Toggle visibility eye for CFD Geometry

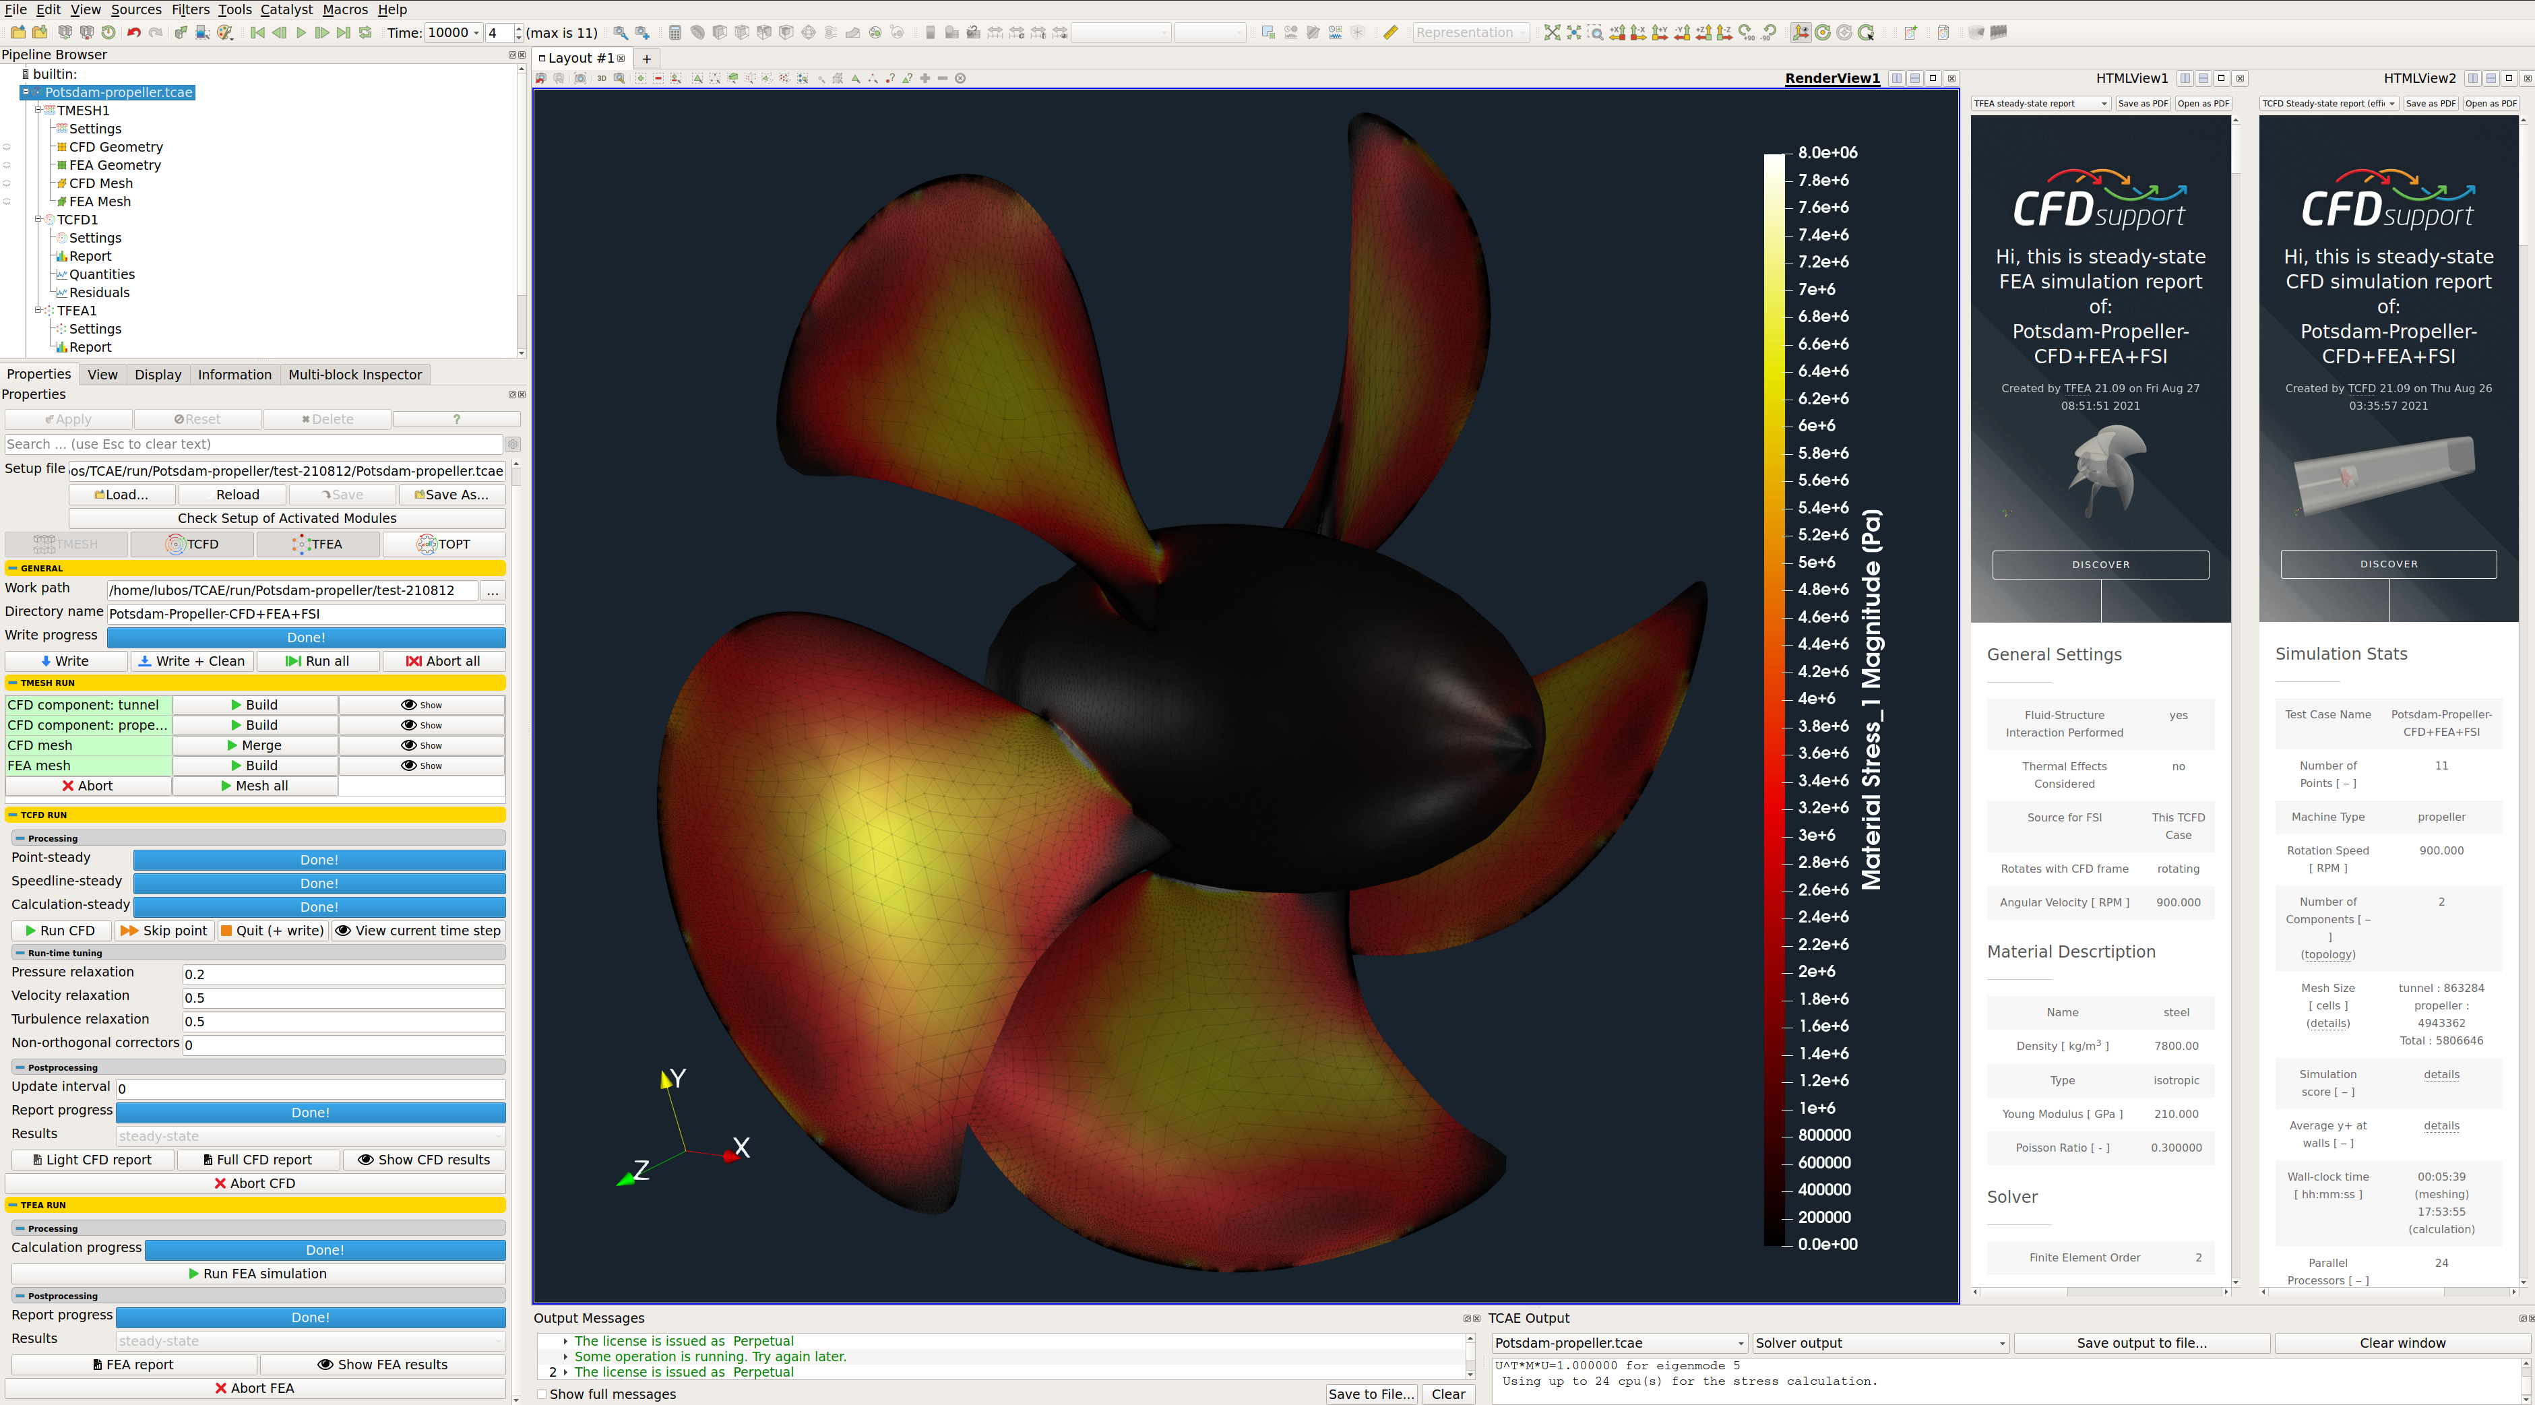tap(7, 147)
